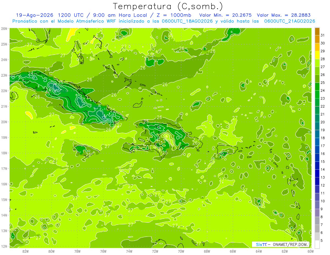This screenshot has height=255, width=330.
Task: Click longitude axis label "68W"
Action: [207, 251]
